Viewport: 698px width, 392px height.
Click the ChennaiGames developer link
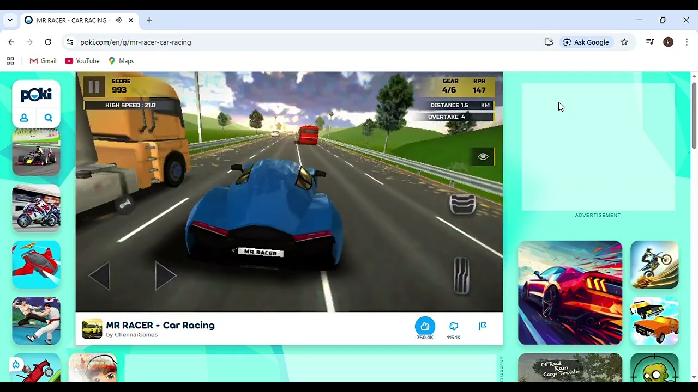136,335
